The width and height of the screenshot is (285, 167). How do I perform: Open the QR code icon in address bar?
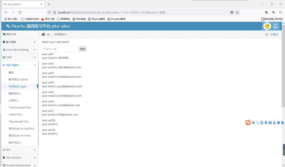coord(232,13)
